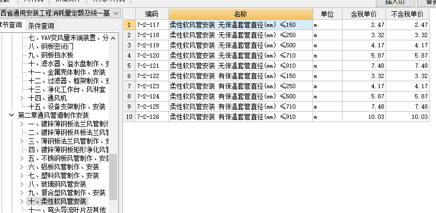Click the 编码 column header
This screenshot has width=436, height=213.
pyautogui.click(x=152, y=14)
